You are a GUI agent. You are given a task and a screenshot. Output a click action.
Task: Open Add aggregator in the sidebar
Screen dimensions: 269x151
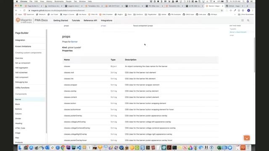(x=21, y=68)
